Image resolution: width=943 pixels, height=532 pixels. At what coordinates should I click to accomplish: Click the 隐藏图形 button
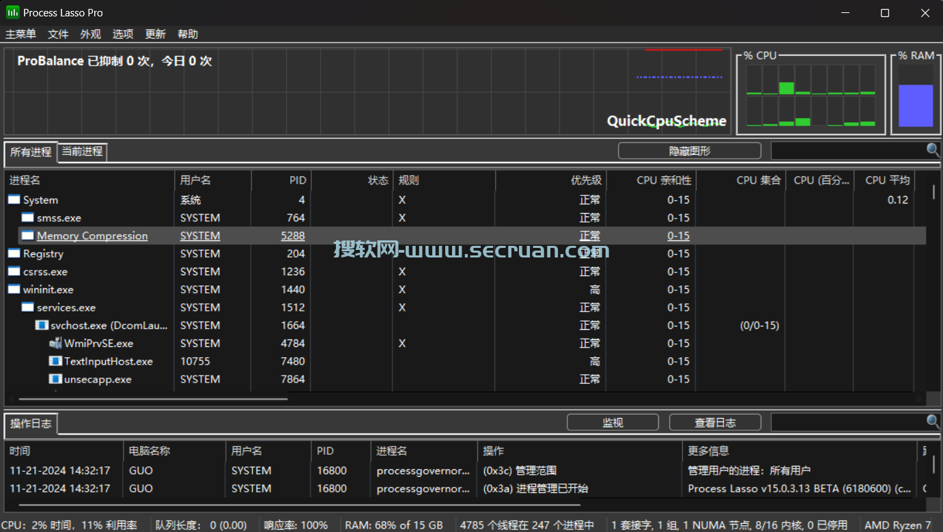[690, 151]
